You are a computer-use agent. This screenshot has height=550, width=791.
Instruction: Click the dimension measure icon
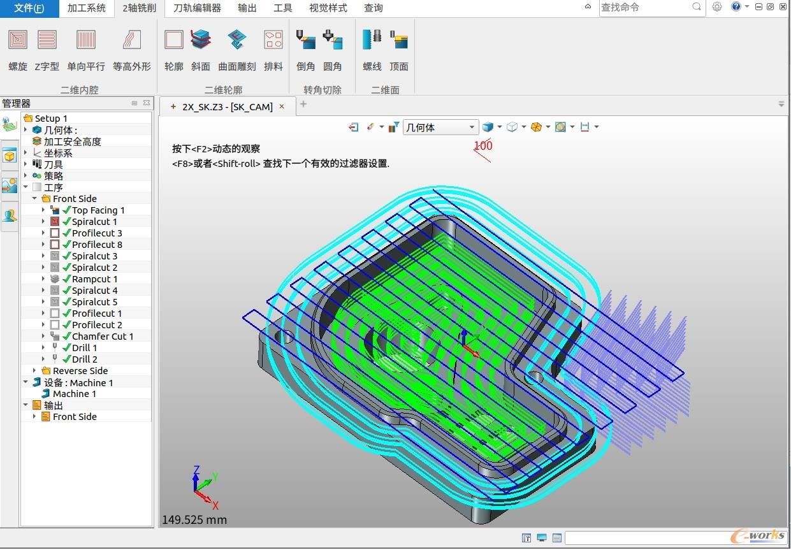[584, 127]
